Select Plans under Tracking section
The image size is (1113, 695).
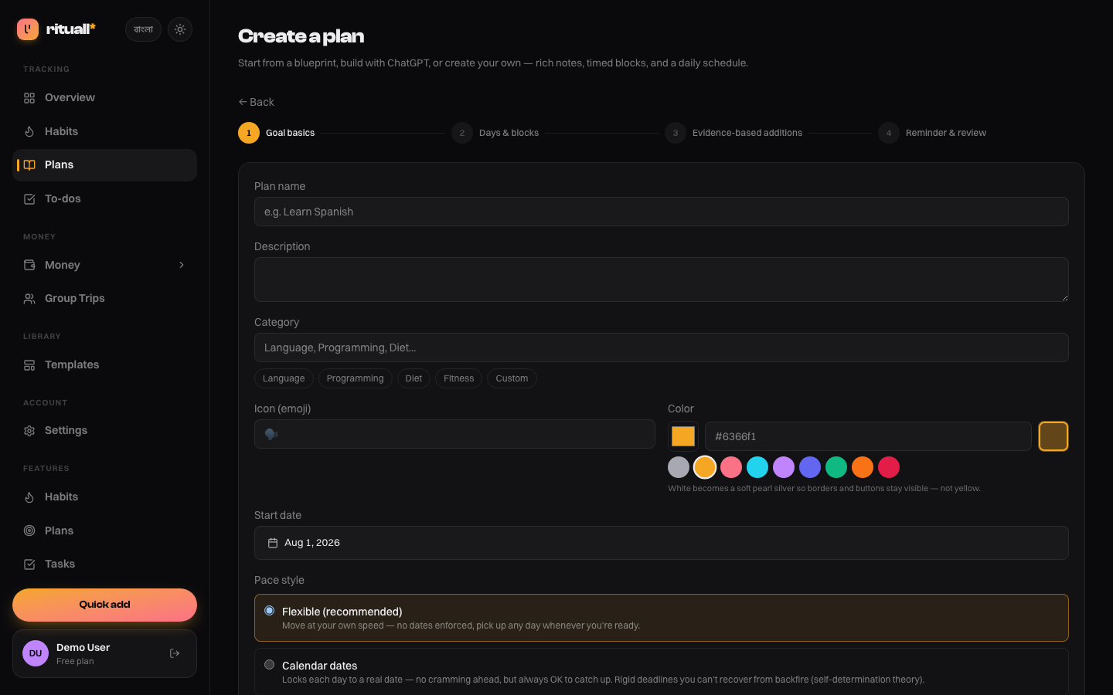point(104,165)
